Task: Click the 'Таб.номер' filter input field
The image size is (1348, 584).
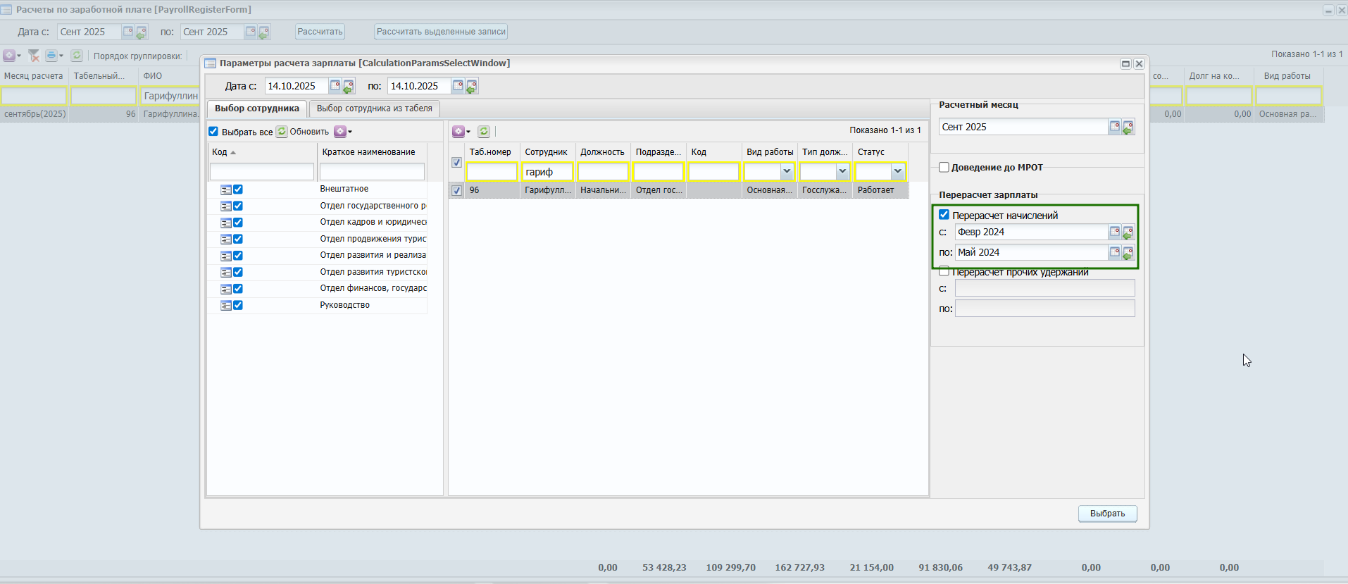Action: coord(492,172)
